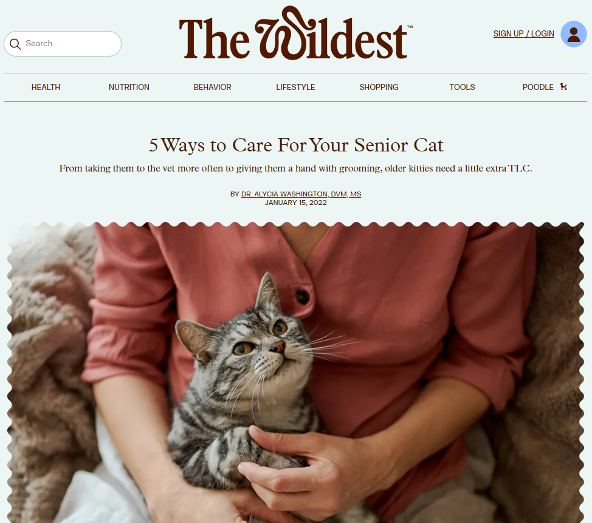Open the SIGN UP / LOGIN link
Screen dimensions: 592x523
coord(524,33)
